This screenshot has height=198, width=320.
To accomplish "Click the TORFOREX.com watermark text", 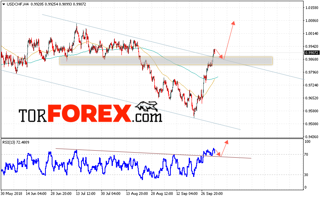I will pos(90,113).
